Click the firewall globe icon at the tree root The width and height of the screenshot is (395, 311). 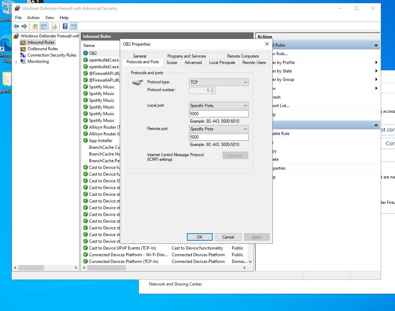click(17, 36)
